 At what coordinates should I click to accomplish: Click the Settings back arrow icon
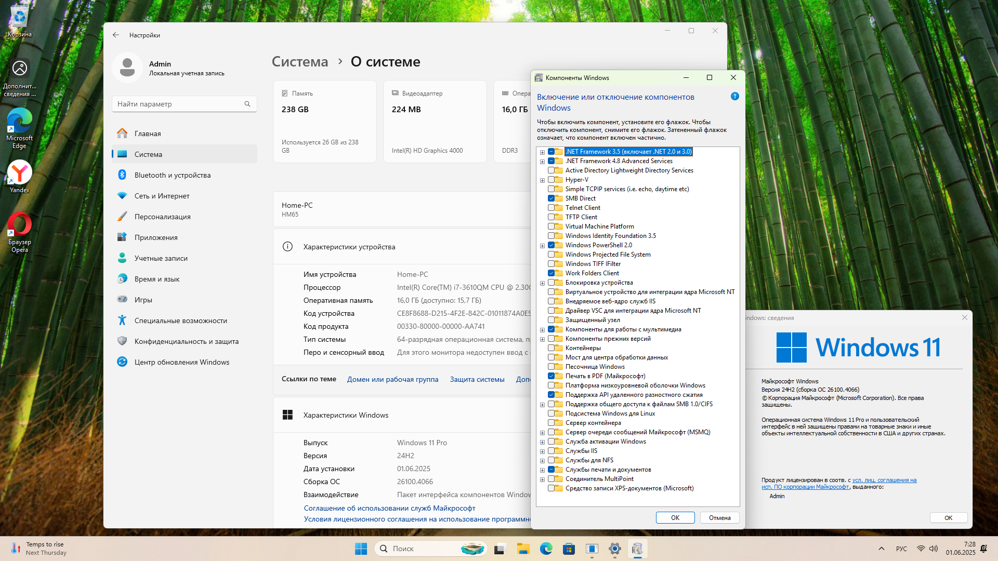tap(115, 35)
